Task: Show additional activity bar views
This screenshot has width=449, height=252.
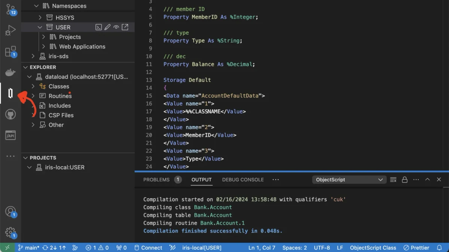Action: [10, 156]
